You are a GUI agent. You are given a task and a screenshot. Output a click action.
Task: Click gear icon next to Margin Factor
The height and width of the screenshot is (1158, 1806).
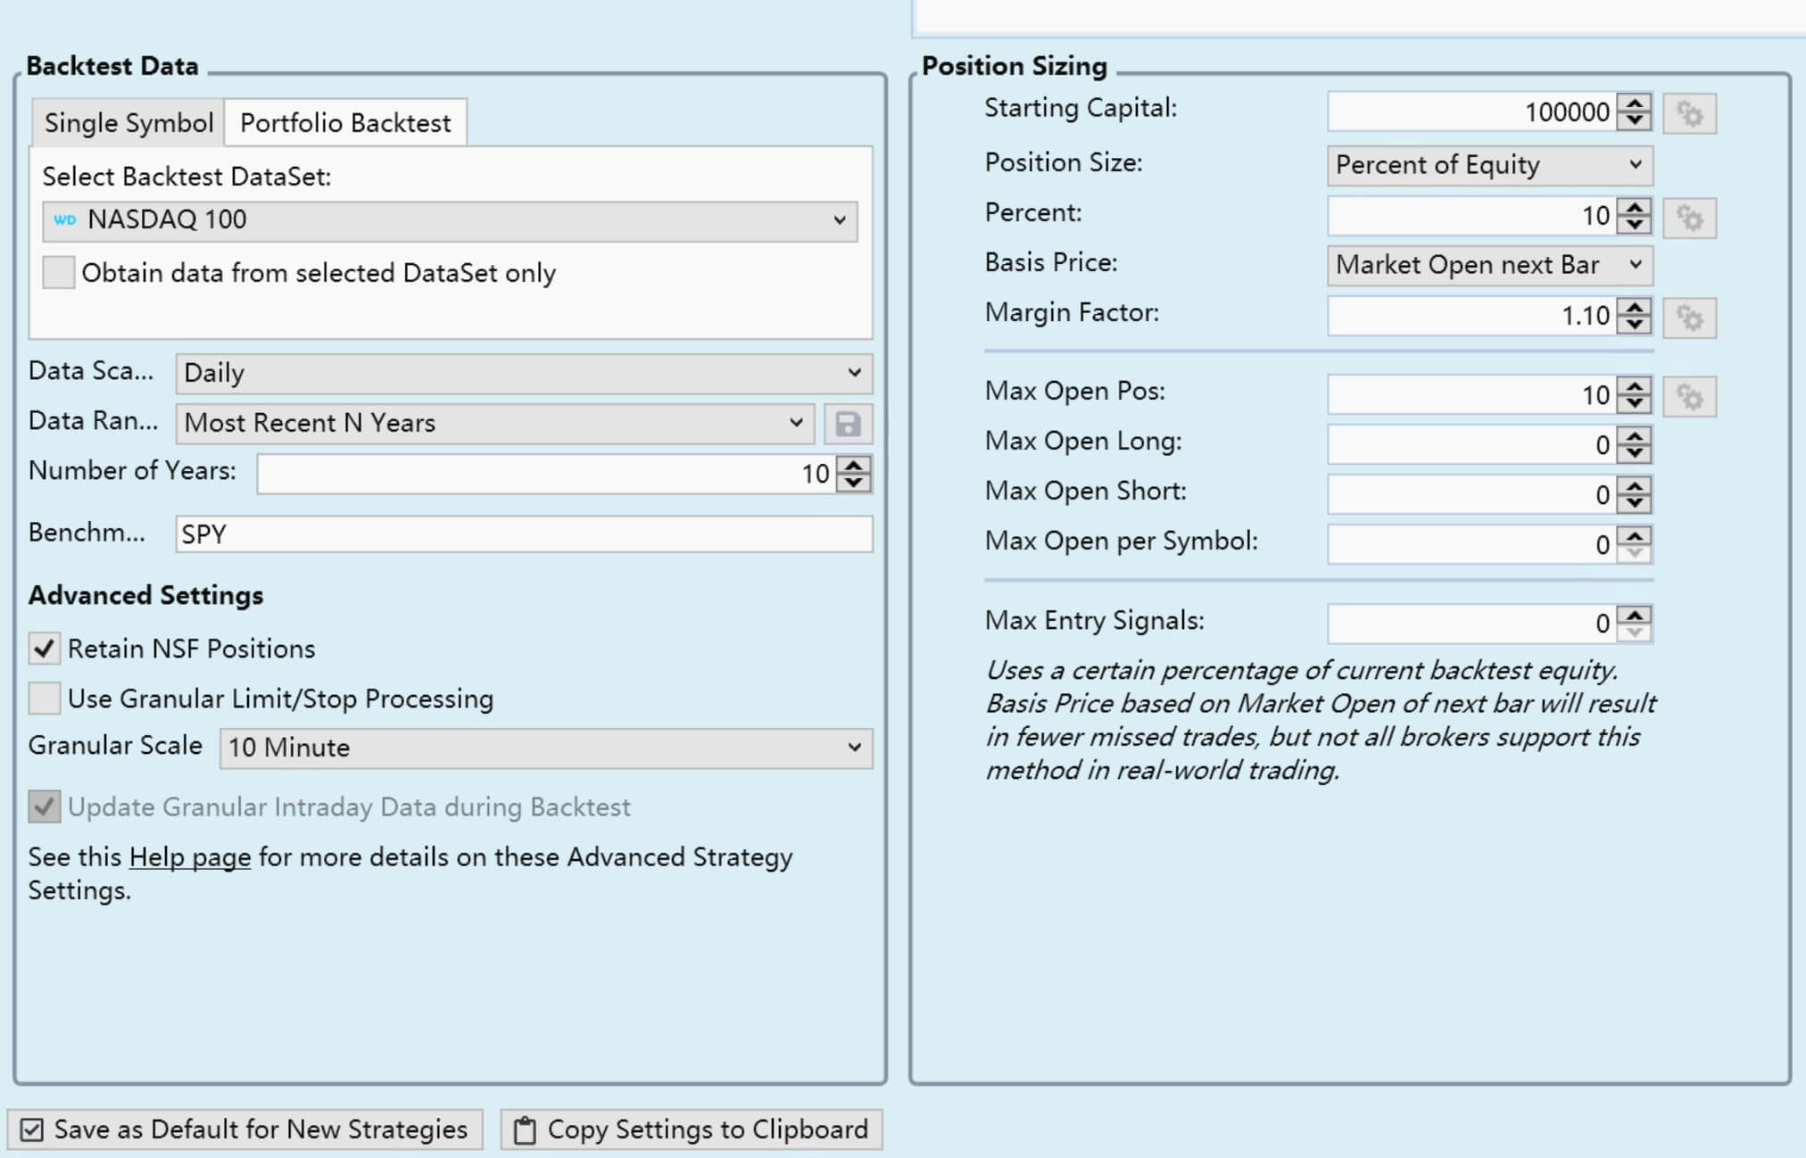point(1689,318)
